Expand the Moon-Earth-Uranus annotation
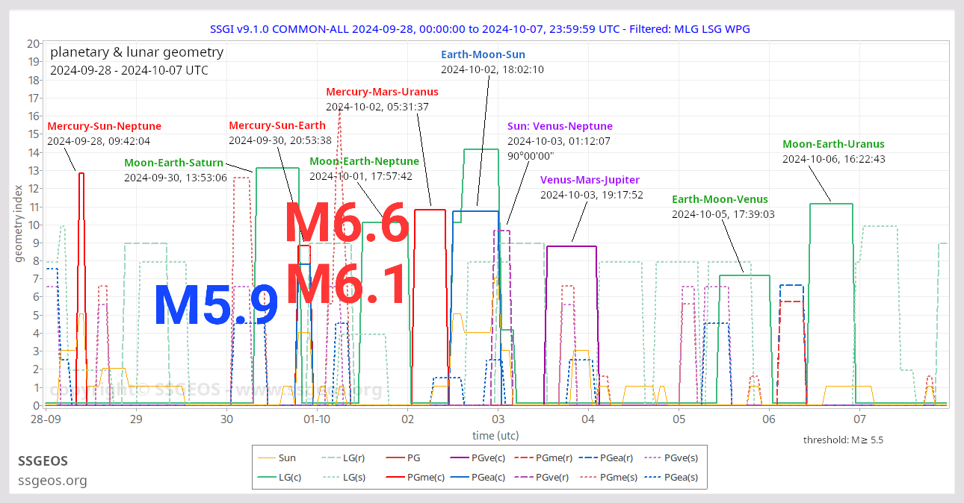This screenshot has height=503, width=964. pyautogui.click(x=833, y=143)
